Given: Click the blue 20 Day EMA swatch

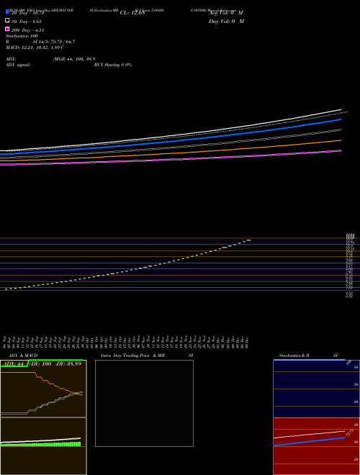Looking at the screenshot, I should [x=7, y=12].
